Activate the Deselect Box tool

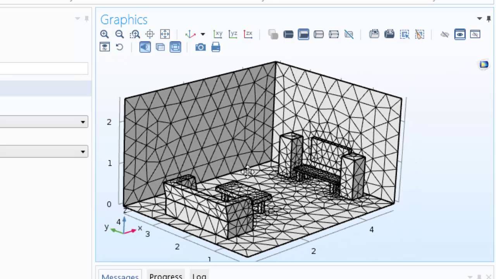419,34
